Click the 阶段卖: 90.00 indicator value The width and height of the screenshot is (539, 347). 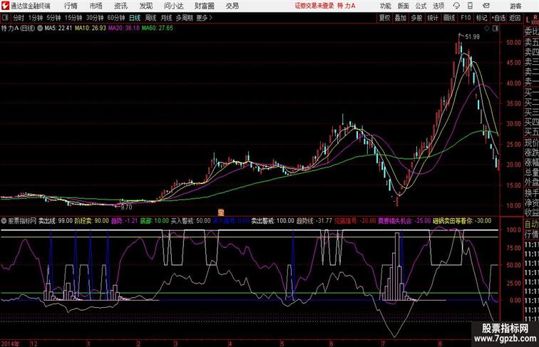tap(91, 221)
